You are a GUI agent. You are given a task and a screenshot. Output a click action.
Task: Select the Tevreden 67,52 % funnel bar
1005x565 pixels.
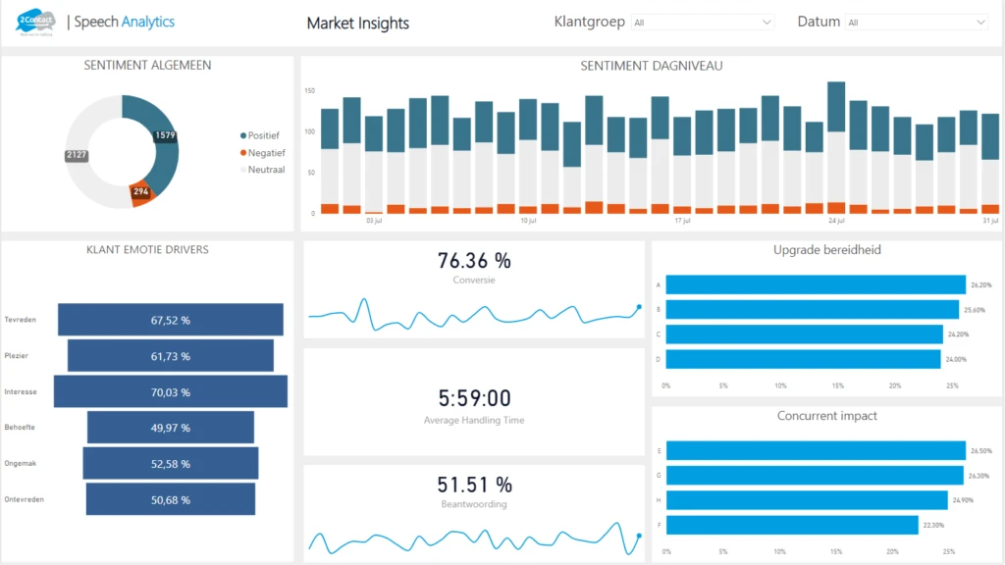170,320
